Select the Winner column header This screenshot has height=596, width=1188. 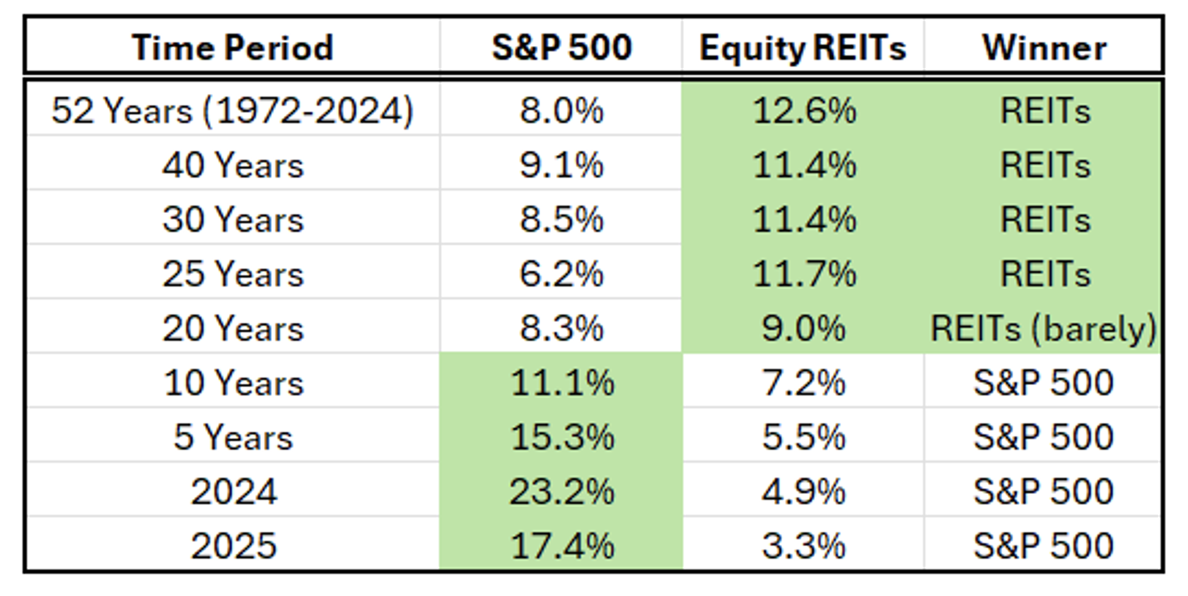[1044, 48]
